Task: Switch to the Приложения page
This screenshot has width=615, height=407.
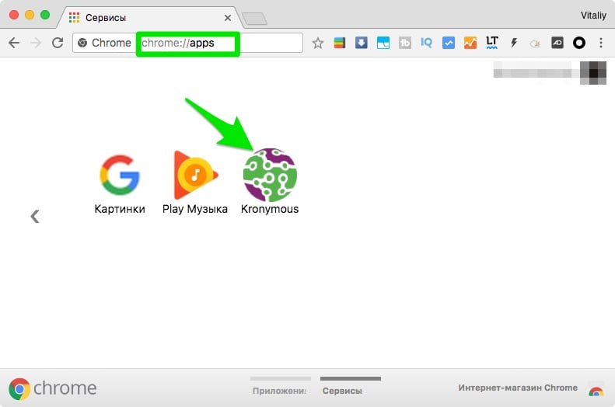Action: coord(278,389)
